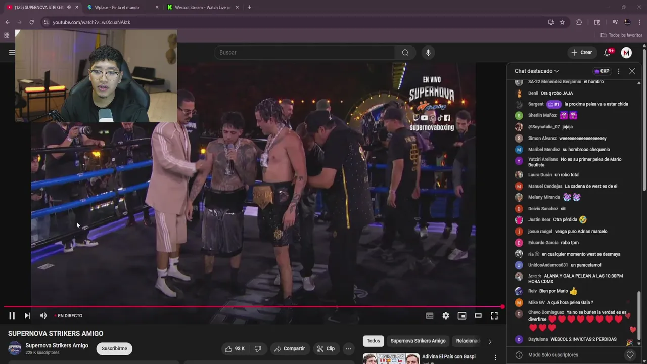Select the Relacionados filter chip
The height and width of the screenshot is (364, 647).
(467, 341)
